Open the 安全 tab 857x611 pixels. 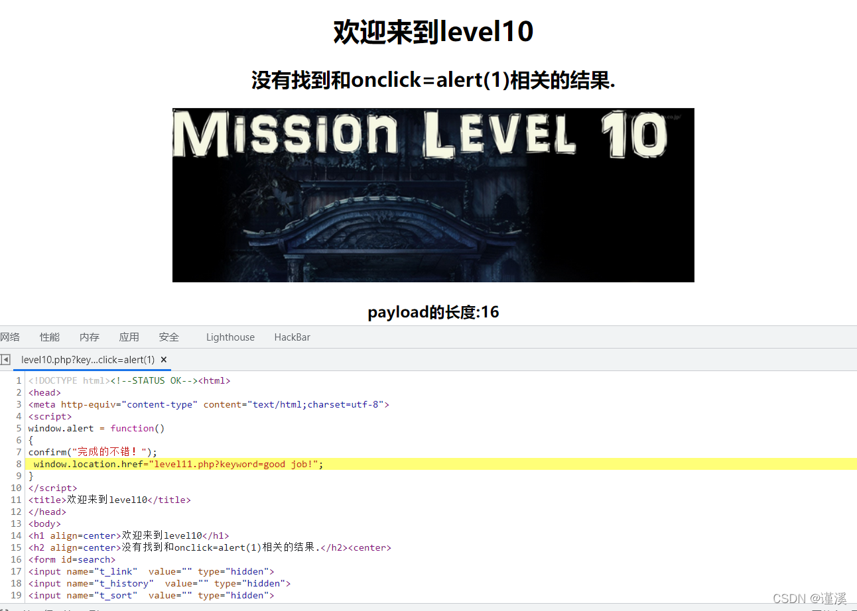[169, 337]
